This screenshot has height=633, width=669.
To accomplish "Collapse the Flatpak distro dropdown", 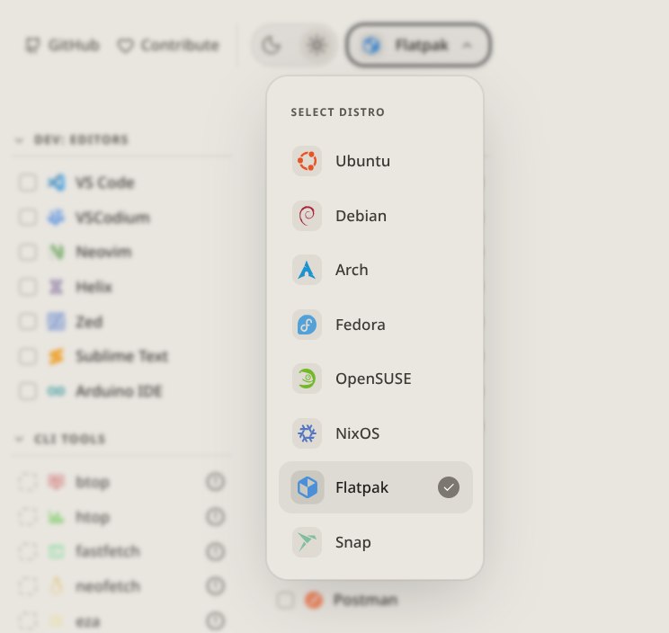I will tap(419, 45).
